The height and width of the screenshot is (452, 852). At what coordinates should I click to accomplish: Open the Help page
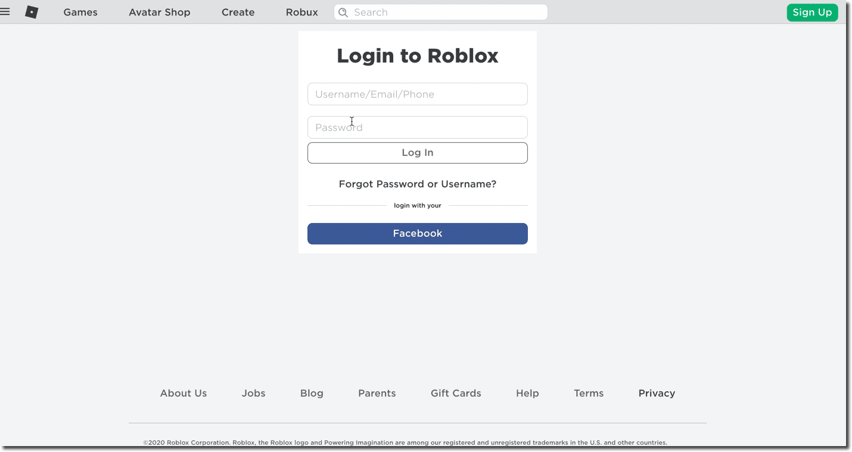click(527, 393)
